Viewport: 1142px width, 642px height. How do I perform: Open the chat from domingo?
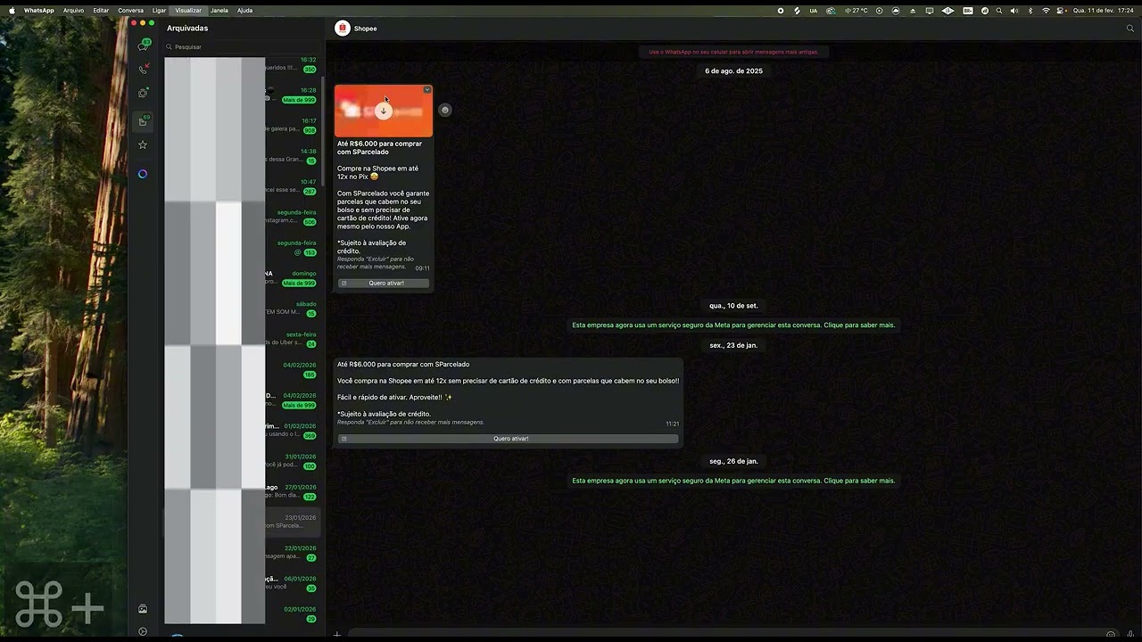243,278
